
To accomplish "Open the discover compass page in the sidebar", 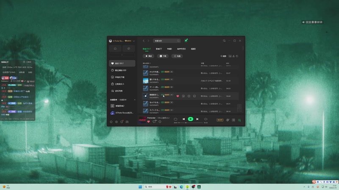I will (x=129, y=49).
